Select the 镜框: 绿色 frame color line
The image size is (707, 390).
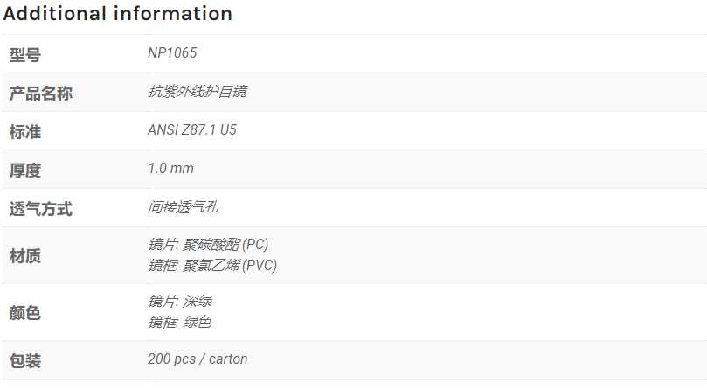coord(180,322)
